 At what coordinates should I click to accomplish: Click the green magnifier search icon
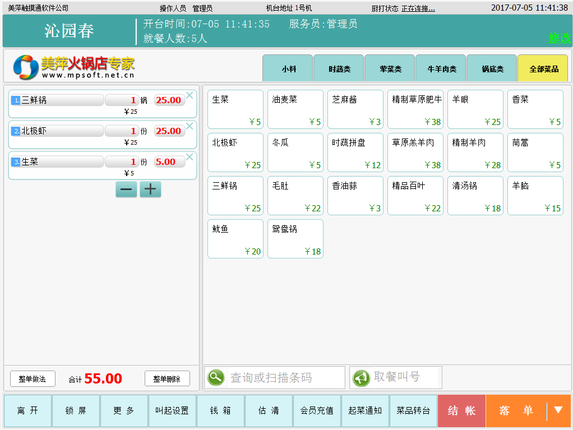(216, 377)
